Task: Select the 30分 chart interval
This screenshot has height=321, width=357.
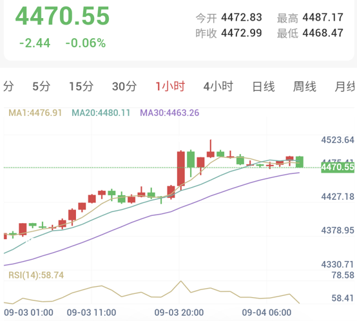Action: (x=124, y=86)
